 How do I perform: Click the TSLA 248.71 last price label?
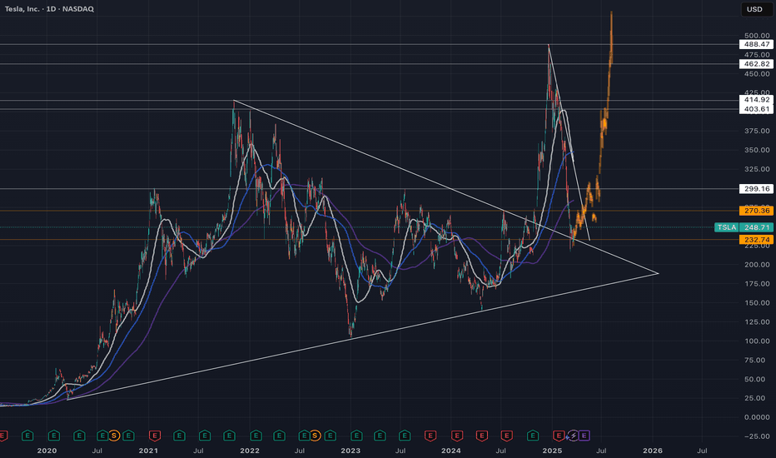(x=744, y=227)
